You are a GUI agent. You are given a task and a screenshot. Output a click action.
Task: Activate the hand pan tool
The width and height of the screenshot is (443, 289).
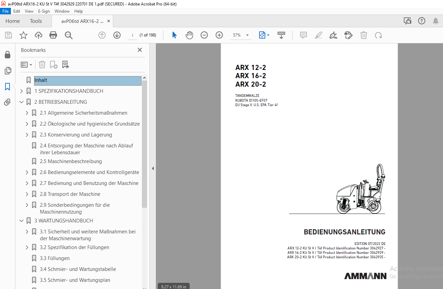189,35
